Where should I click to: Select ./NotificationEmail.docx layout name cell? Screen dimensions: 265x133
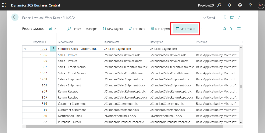(x=126, y=116)
